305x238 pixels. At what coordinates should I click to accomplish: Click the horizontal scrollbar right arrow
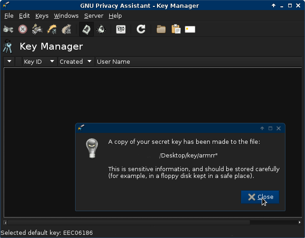coord(300,222)
